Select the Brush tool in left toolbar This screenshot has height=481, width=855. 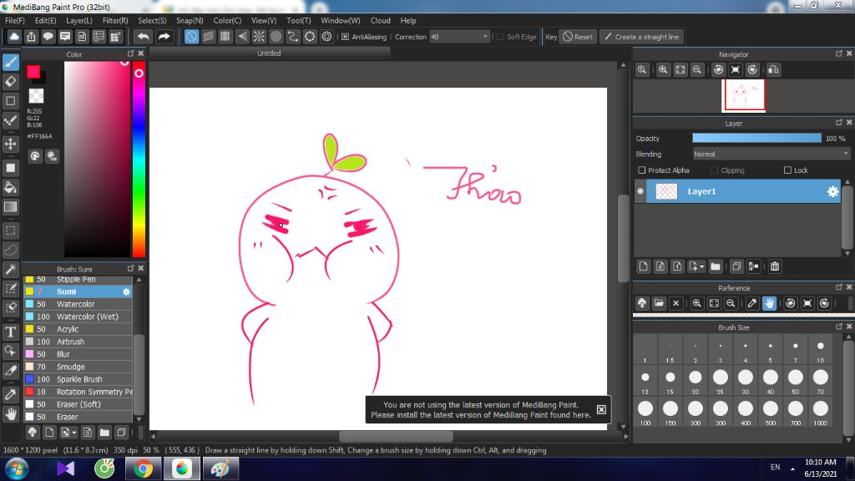tap(11, 62)
